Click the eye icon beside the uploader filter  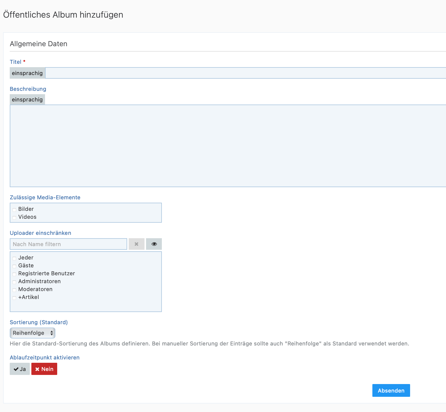(154, 244)
